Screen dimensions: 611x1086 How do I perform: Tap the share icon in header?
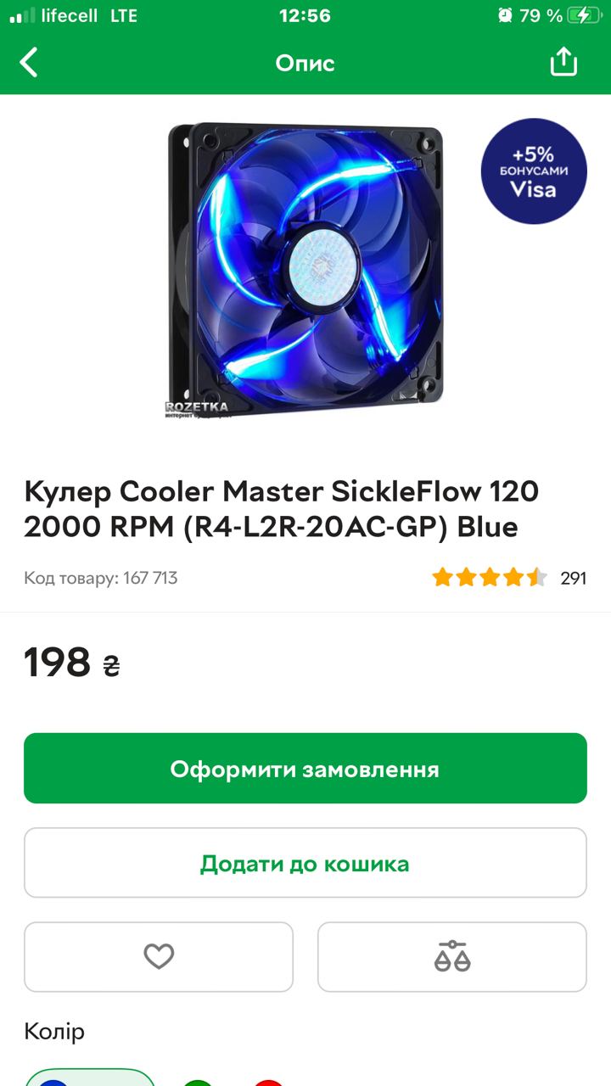(563, 62)
